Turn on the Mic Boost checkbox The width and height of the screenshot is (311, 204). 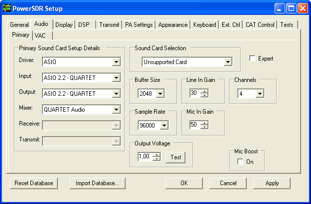tap(240, 162)
